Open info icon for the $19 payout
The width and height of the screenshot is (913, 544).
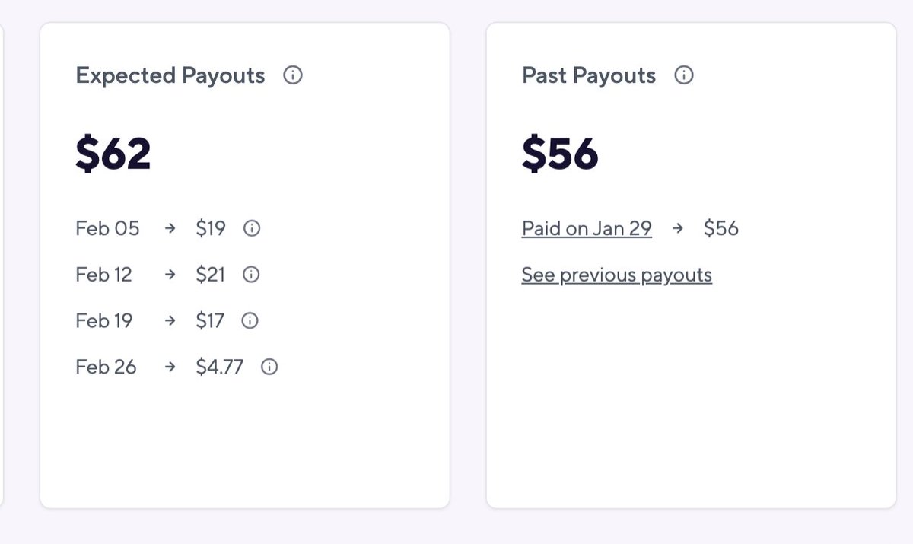[252, 228]
